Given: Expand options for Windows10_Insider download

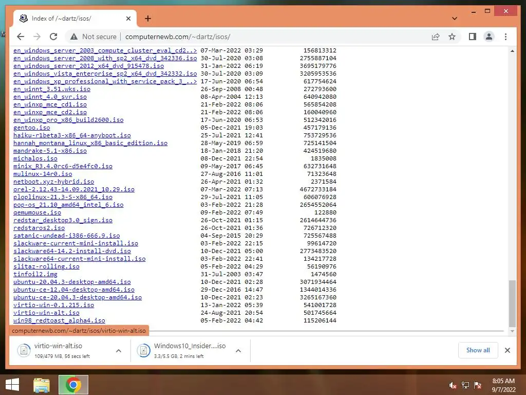Looking at the screenshot, I should pos(238,351).
